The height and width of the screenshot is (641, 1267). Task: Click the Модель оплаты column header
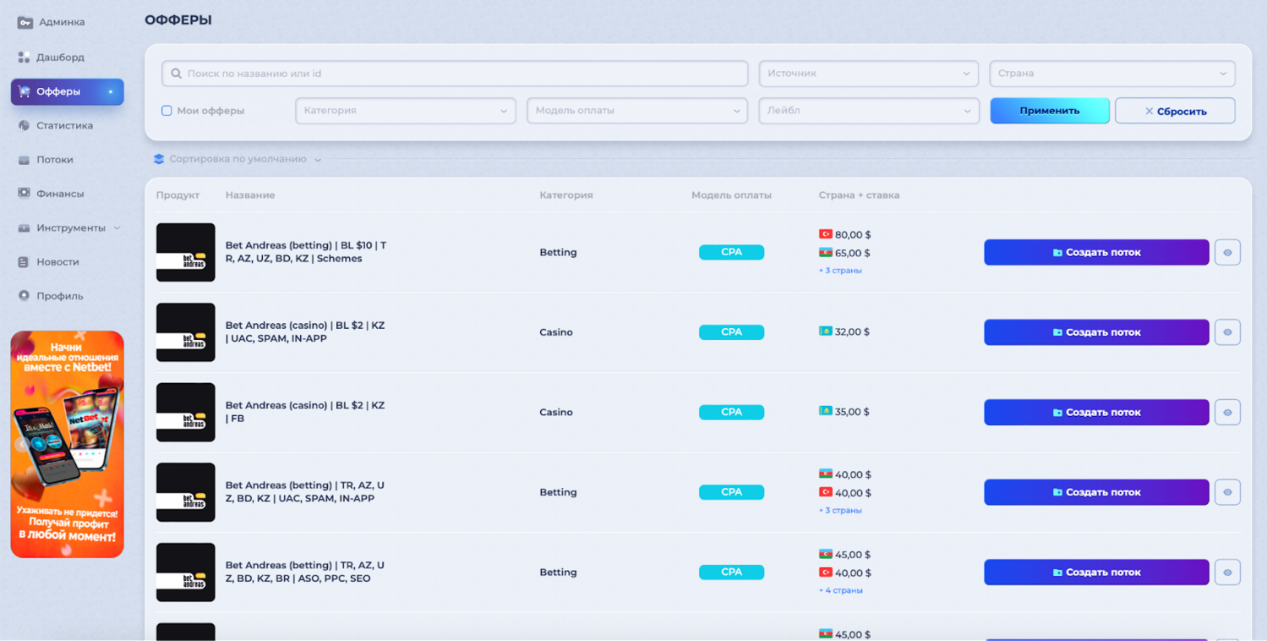(731, 195)
